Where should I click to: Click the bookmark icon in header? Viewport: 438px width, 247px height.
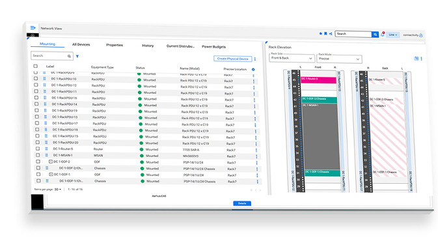click(325, 34)
